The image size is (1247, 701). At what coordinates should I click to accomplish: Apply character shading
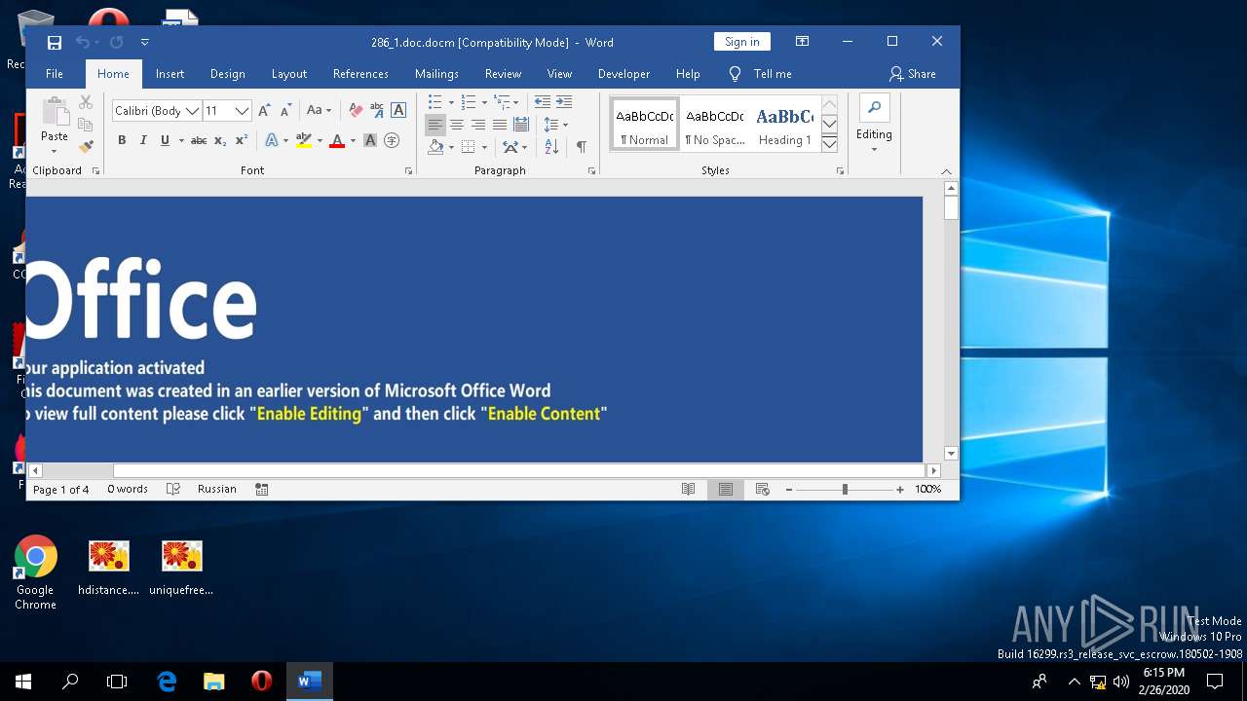click(370, 140)
